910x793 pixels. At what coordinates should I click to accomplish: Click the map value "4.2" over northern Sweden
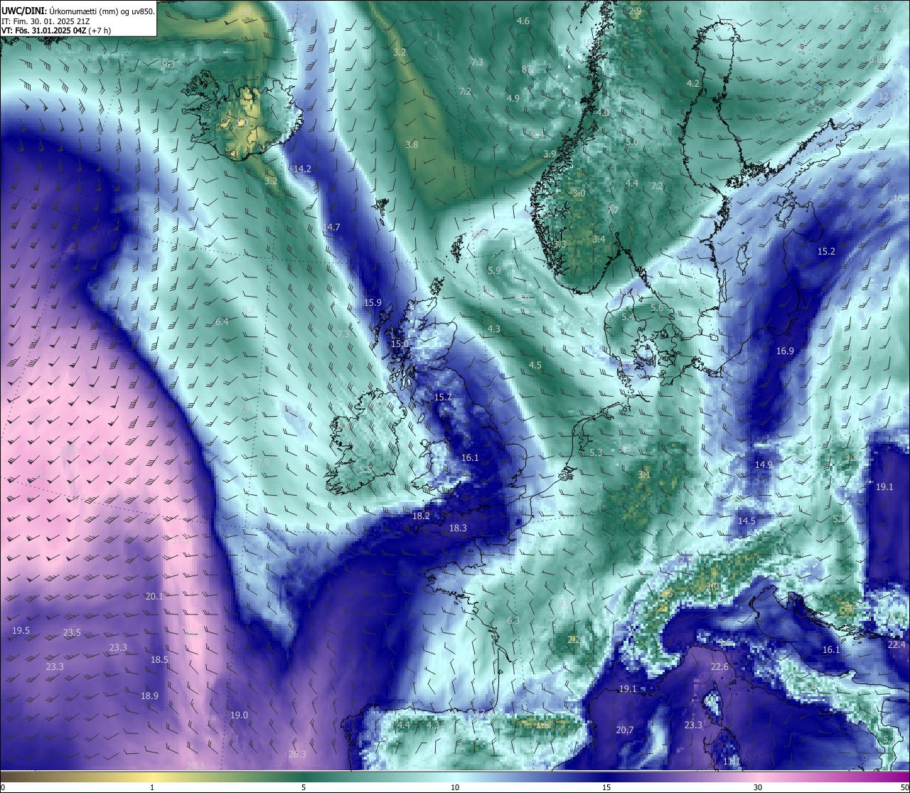pos(692,83)
